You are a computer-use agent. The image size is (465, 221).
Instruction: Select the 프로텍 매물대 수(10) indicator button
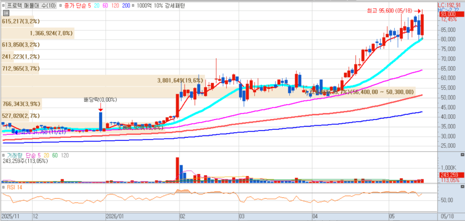pyautogui.click(x=30, y=6)
